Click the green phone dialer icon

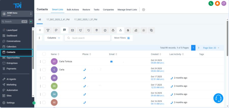[211, 3]
